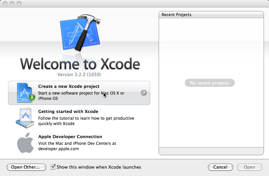
Task: Click 'Start a new software project' description
Action: [81, 96]
